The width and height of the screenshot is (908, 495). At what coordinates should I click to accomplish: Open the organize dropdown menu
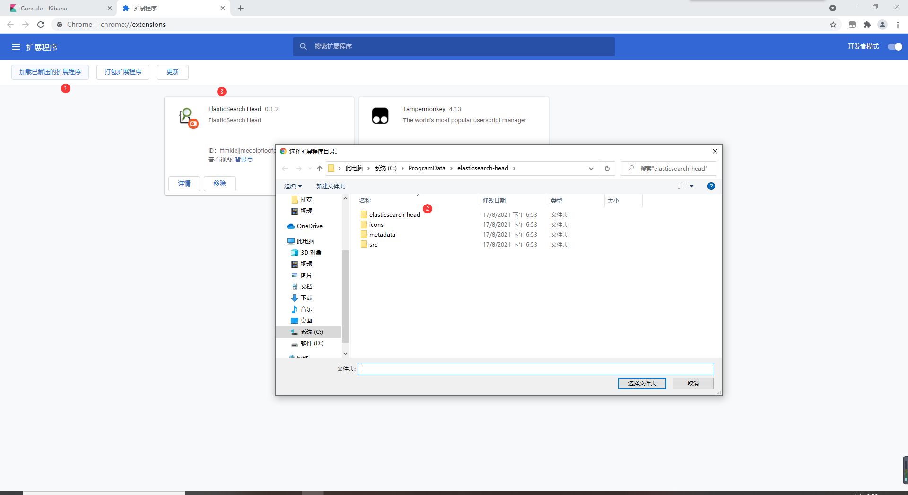click(x=293, y=187)
